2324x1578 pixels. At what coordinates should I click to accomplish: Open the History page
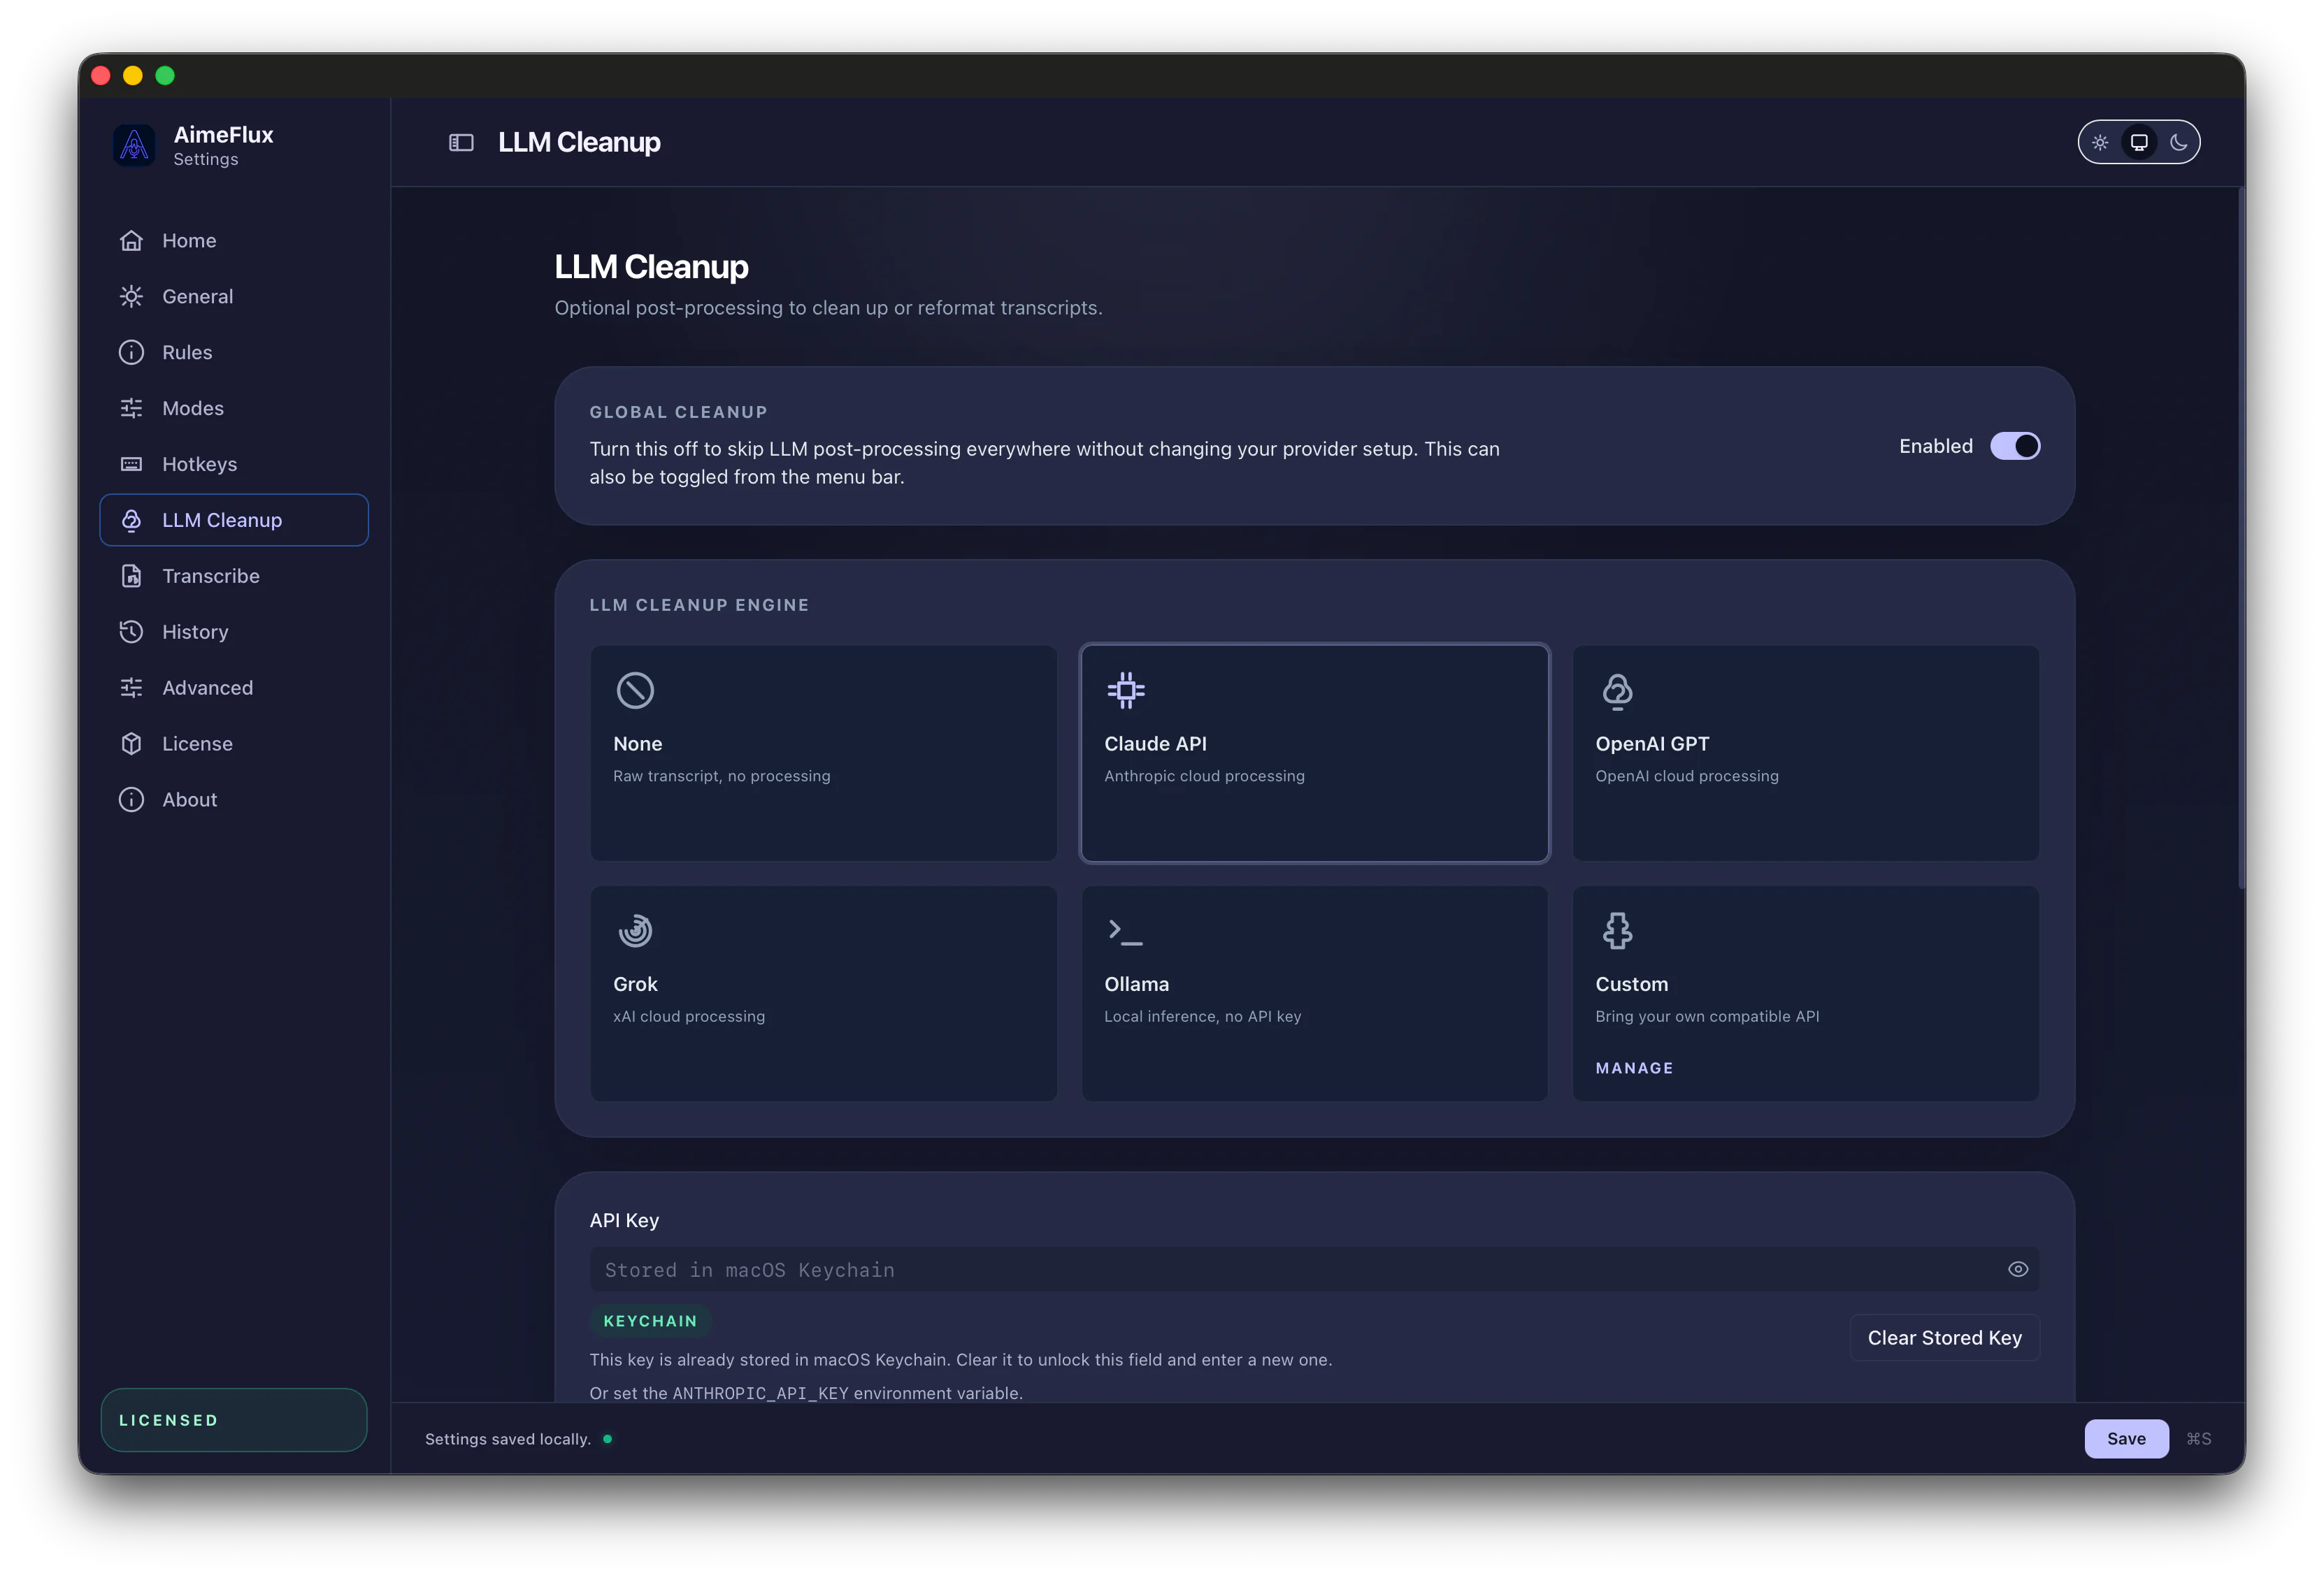(x=234, y=632)
